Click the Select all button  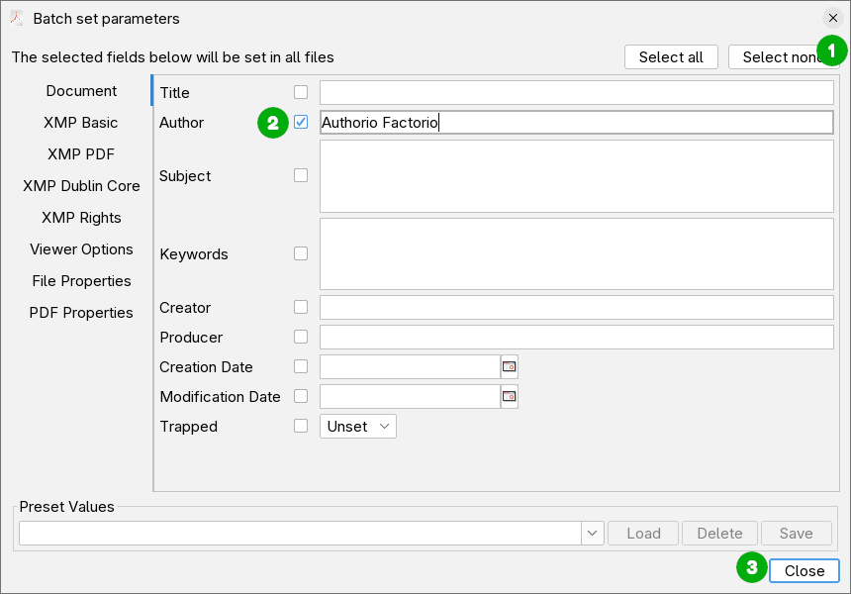(671, 56)
